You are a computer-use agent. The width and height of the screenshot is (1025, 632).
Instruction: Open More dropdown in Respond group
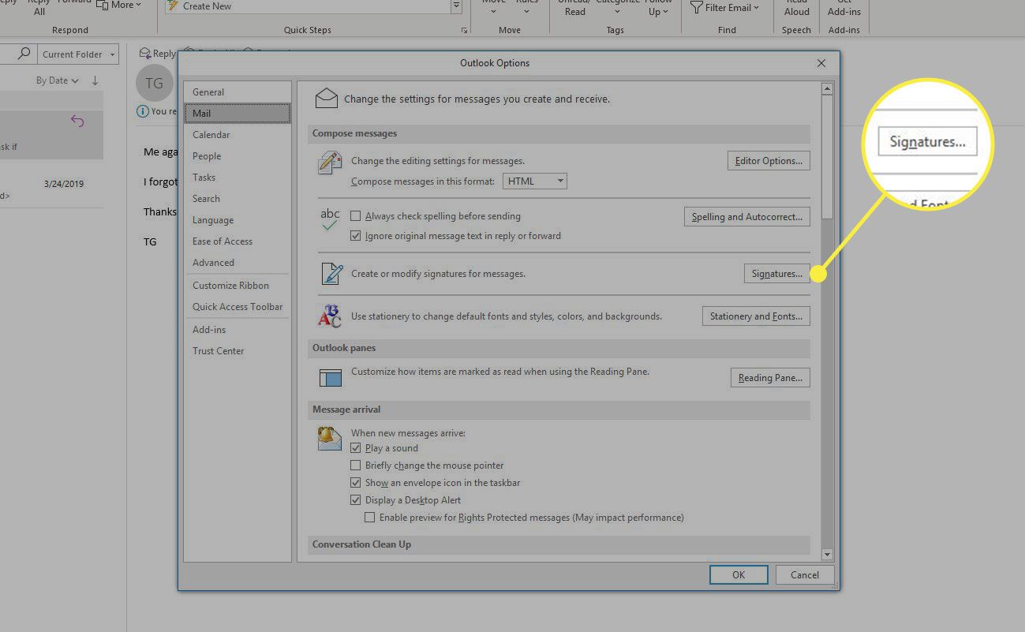point(118,5)
